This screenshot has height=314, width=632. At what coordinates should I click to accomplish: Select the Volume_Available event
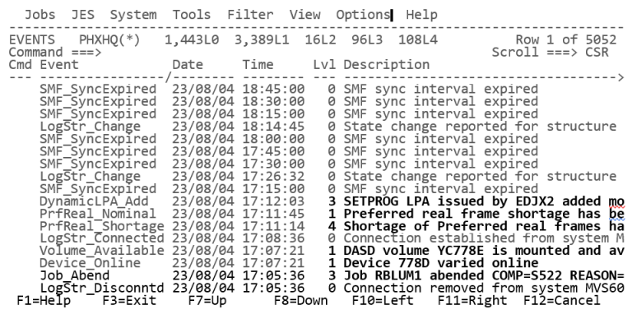(102, 251)
